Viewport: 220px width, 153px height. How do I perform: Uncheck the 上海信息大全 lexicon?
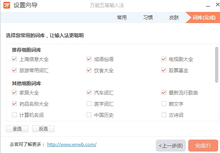[x=14, y=59]
